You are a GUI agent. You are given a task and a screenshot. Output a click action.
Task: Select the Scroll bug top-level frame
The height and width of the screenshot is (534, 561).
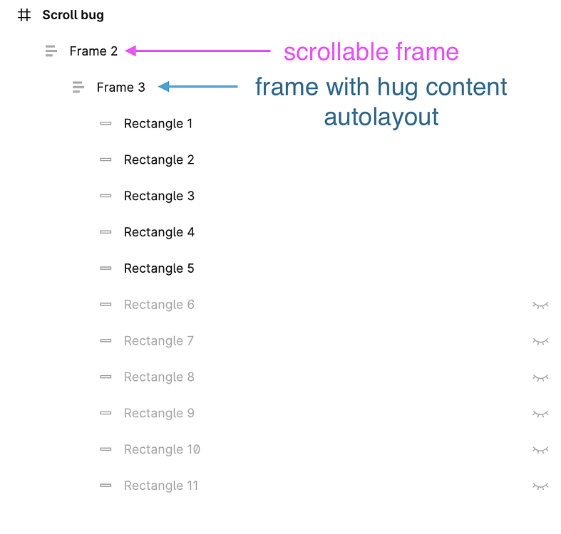click(73, 15)
